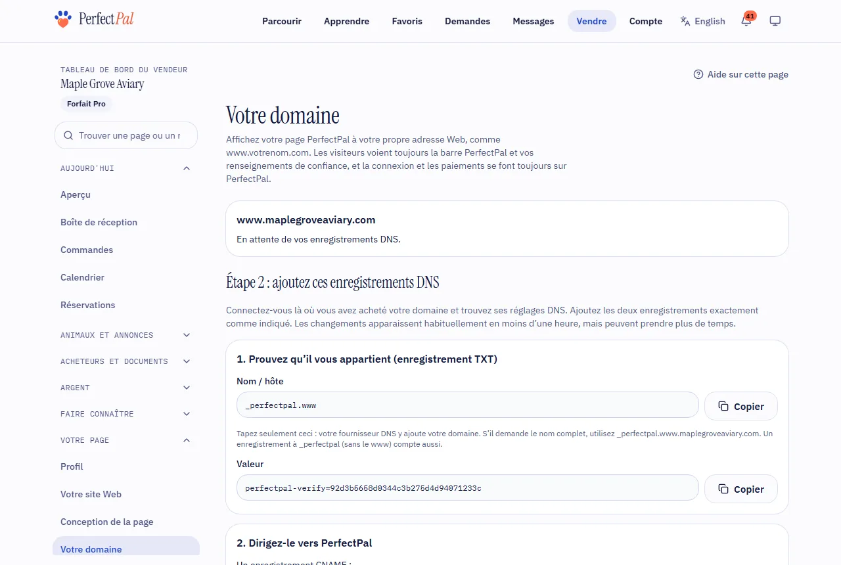The height and width of the screenshot is (565, 841).
Task: Click the display theme monitor icon
Action: coord(775,21)
